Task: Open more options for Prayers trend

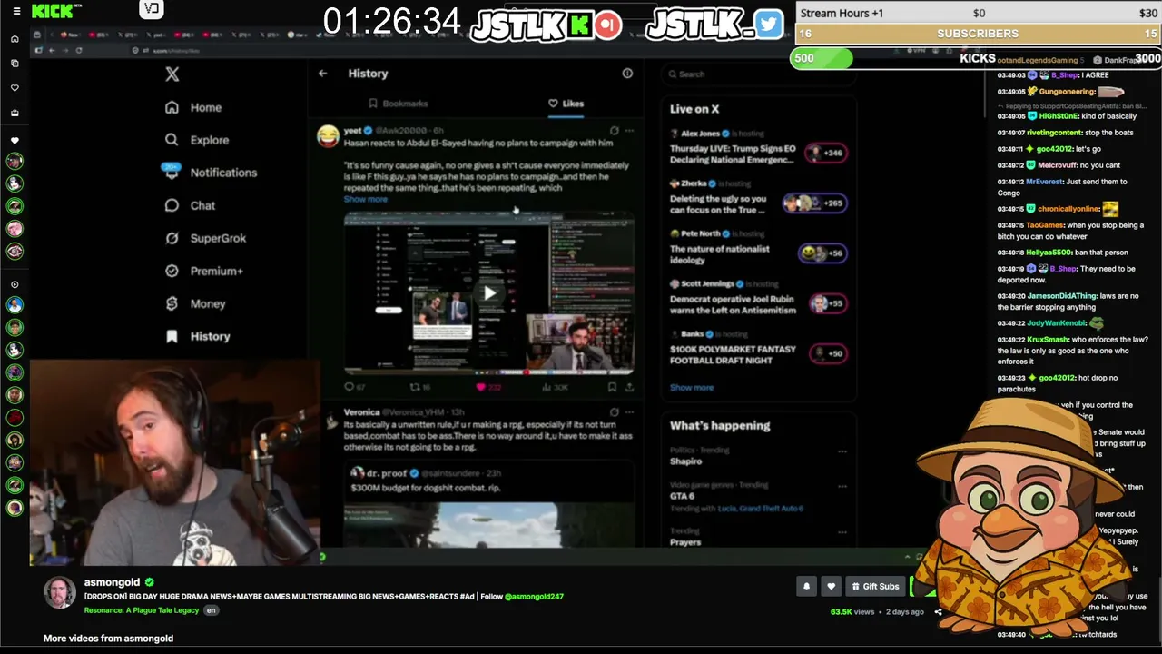Action: point(842,531)
